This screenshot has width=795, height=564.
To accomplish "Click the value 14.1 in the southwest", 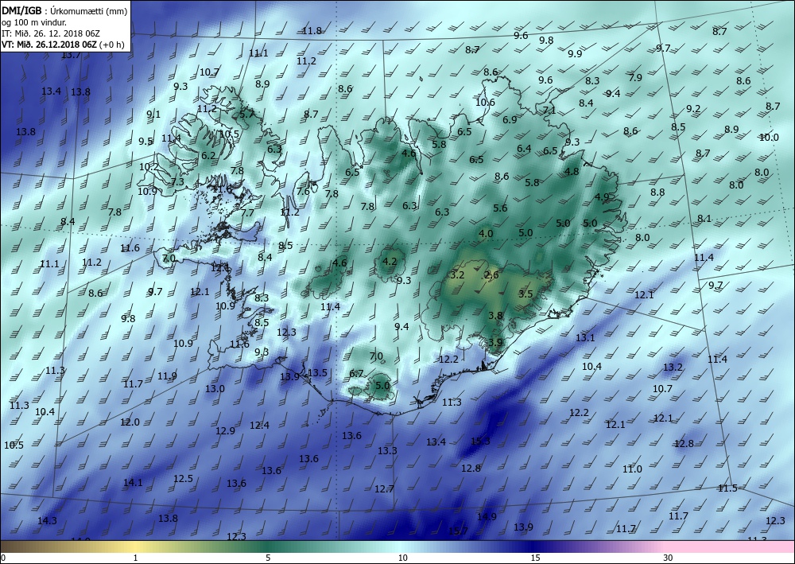I will coord(133,483).
